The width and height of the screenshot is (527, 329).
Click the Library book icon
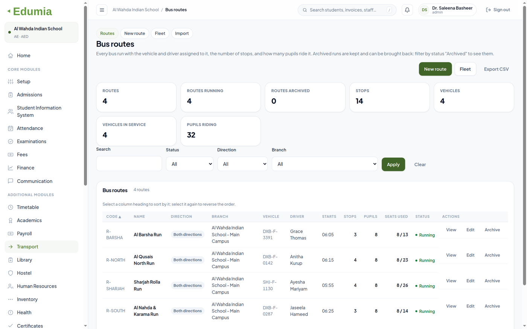(11, 260)
